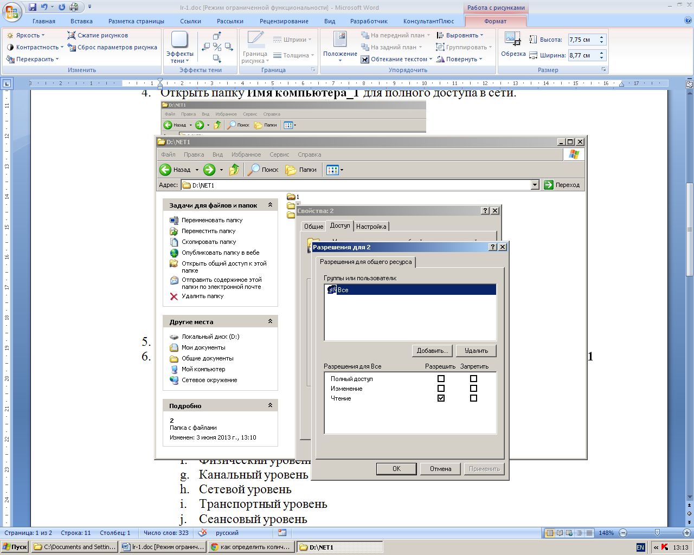The width and height of the screenshot is (694, 555).
Task: Uncheck Чтение Разрешить checkbox
Action: click(x=441, y=398)
